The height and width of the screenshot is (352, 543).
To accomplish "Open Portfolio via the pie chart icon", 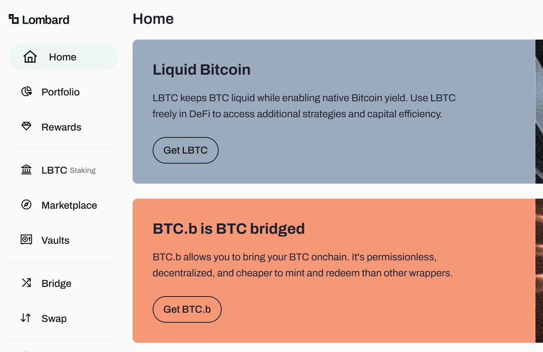I will point(26,92).
